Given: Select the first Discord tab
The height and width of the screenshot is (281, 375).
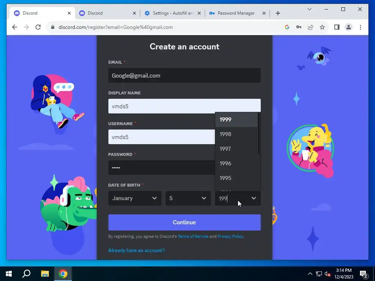Looking at the screenshot, I should tap(42, 13).
